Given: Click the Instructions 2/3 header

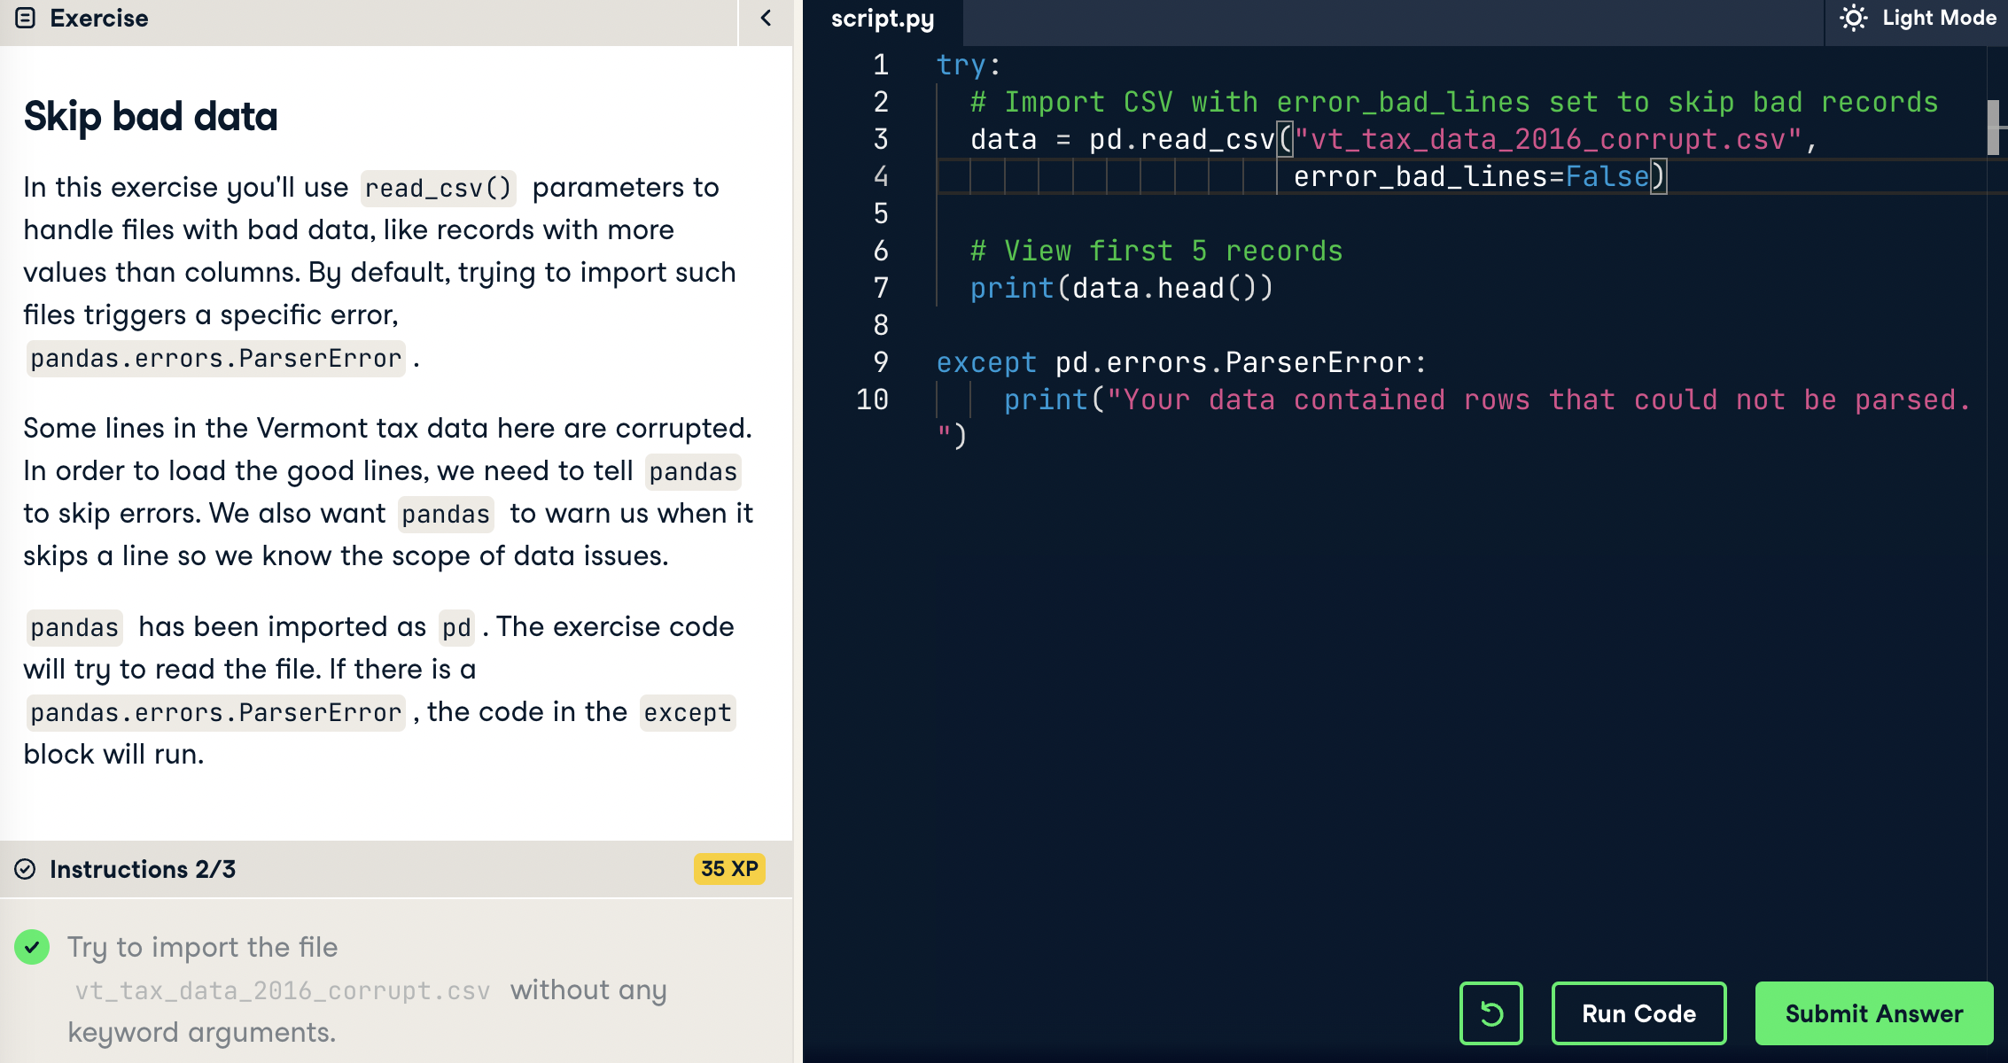Looking at the screenshot, I should [x=143, y=869].
